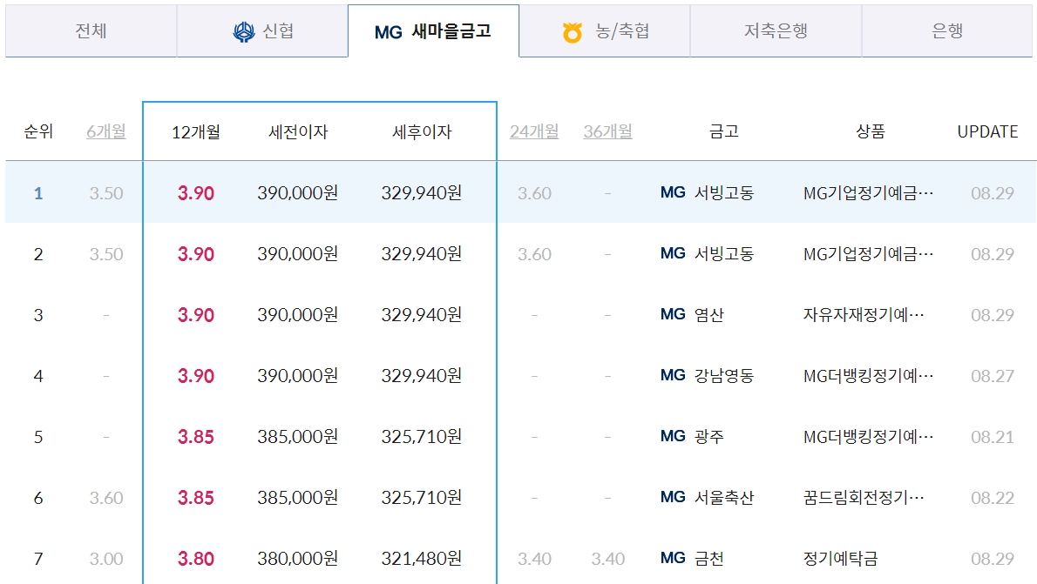
Task: Select the 서울축산 branch name
Action: point(724,498)
